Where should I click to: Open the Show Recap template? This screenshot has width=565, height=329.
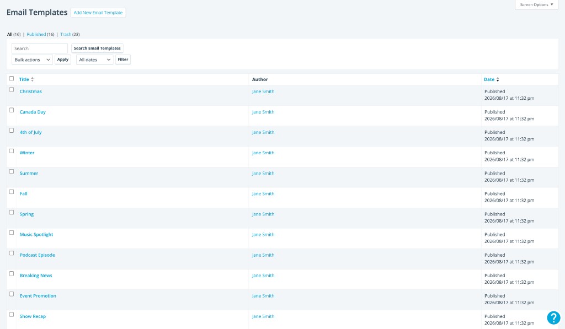click(33, 316)
